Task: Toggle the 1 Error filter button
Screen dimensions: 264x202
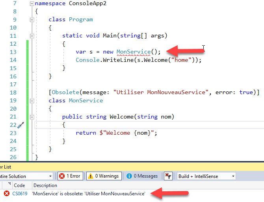Action: click(x=70, y=176)
